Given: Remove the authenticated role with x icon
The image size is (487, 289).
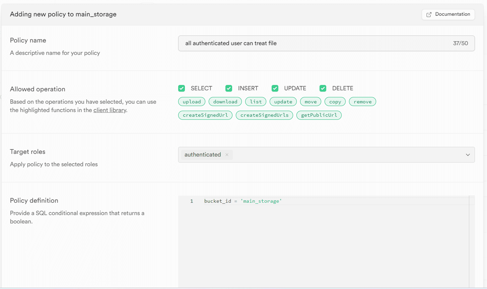Looking at the screenshot, I should (227, 155).
